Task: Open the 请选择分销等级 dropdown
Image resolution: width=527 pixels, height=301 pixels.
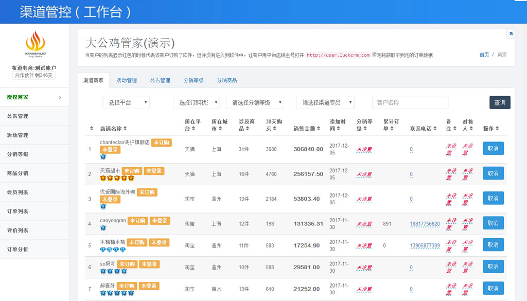Action: 255,102
